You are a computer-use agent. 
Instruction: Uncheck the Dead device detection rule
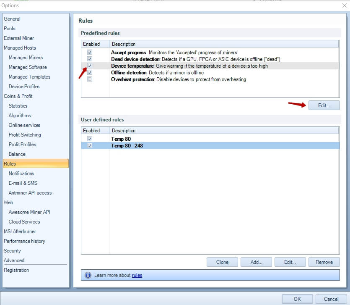[x=90, y=59]
